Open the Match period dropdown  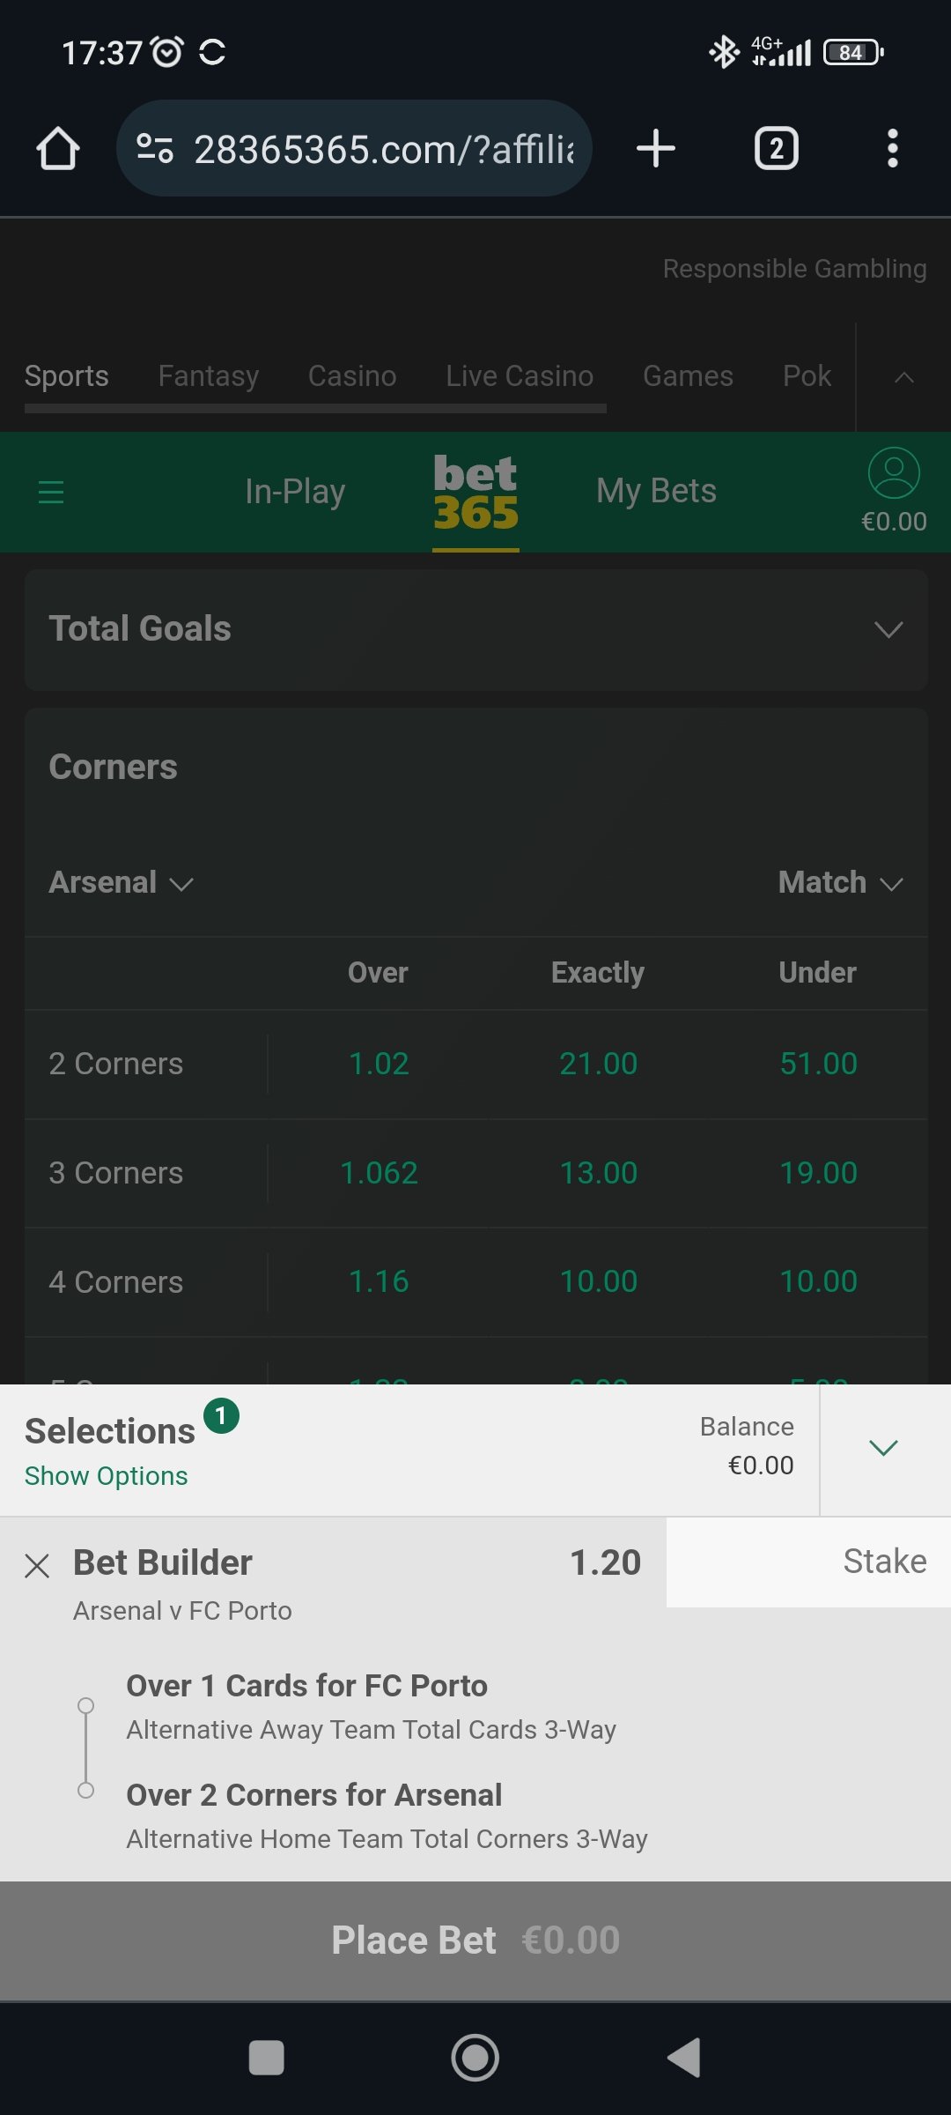pyautogui.click(x=840, y=883)
